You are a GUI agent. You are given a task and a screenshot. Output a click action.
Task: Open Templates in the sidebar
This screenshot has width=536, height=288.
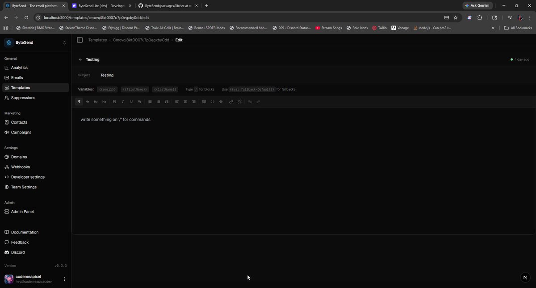(x=36, y=88)
